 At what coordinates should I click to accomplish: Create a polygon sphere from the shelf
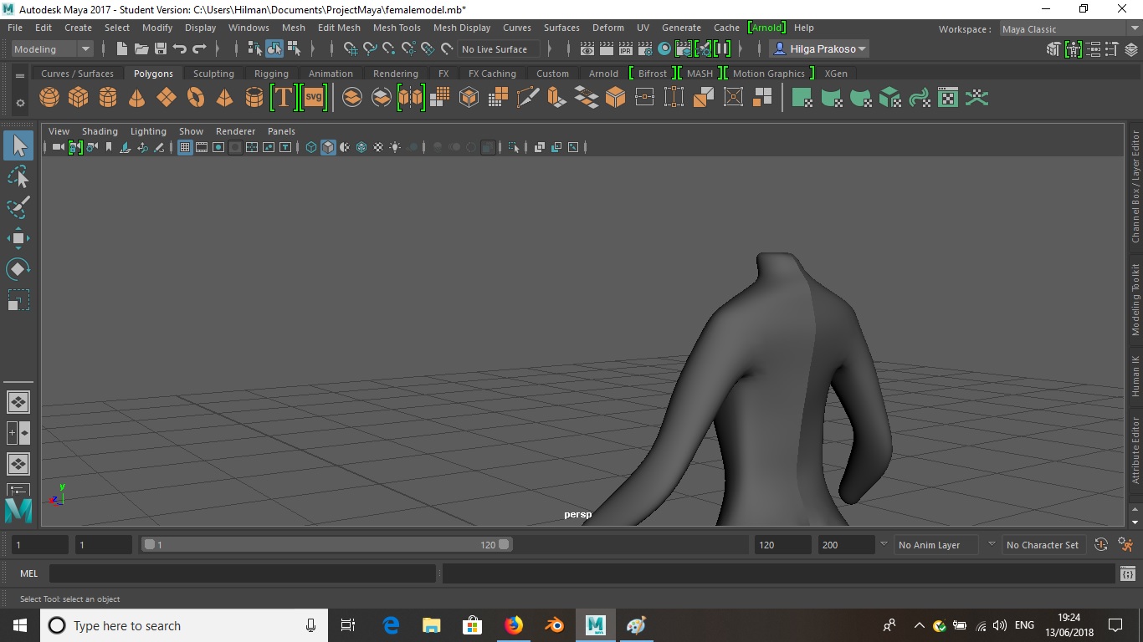tap(49, 98)
